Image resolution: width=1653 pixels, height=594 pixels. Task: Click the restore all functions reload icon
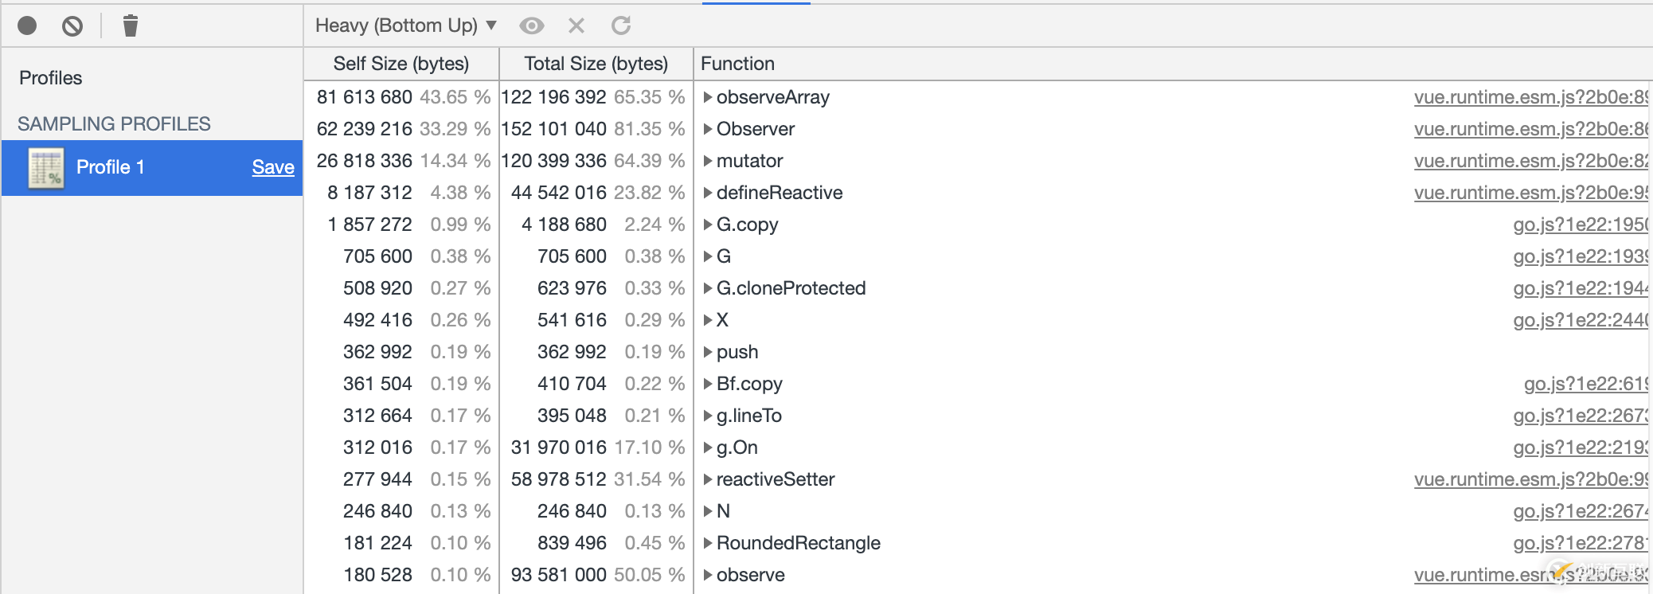tap(621, 25)
